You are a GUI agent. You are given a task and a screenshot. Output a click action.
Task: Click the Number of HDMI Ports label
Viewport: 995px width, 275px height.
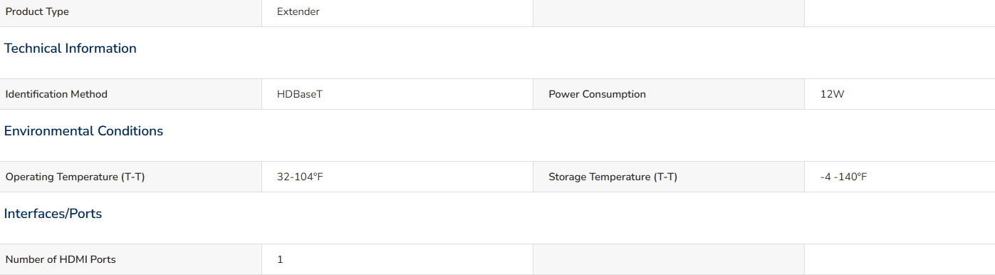click(61, 259)
